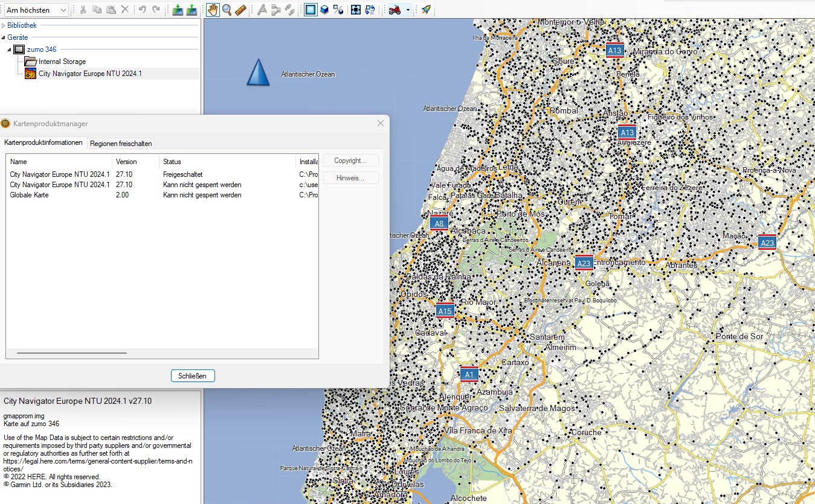Click the Copyright... button
Image resolution: width=815 pixels, height=504 pixels.
[350, 161]
